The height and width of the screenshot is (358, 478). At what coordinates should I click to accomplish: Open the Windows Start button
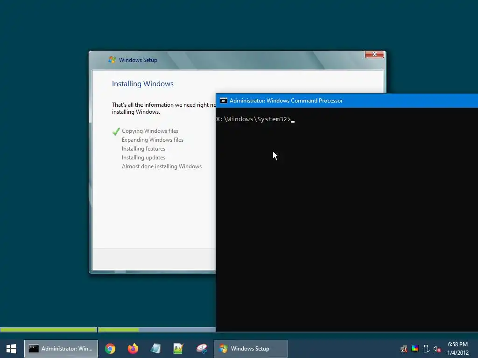pyautogui.click(x=11, y=349)
